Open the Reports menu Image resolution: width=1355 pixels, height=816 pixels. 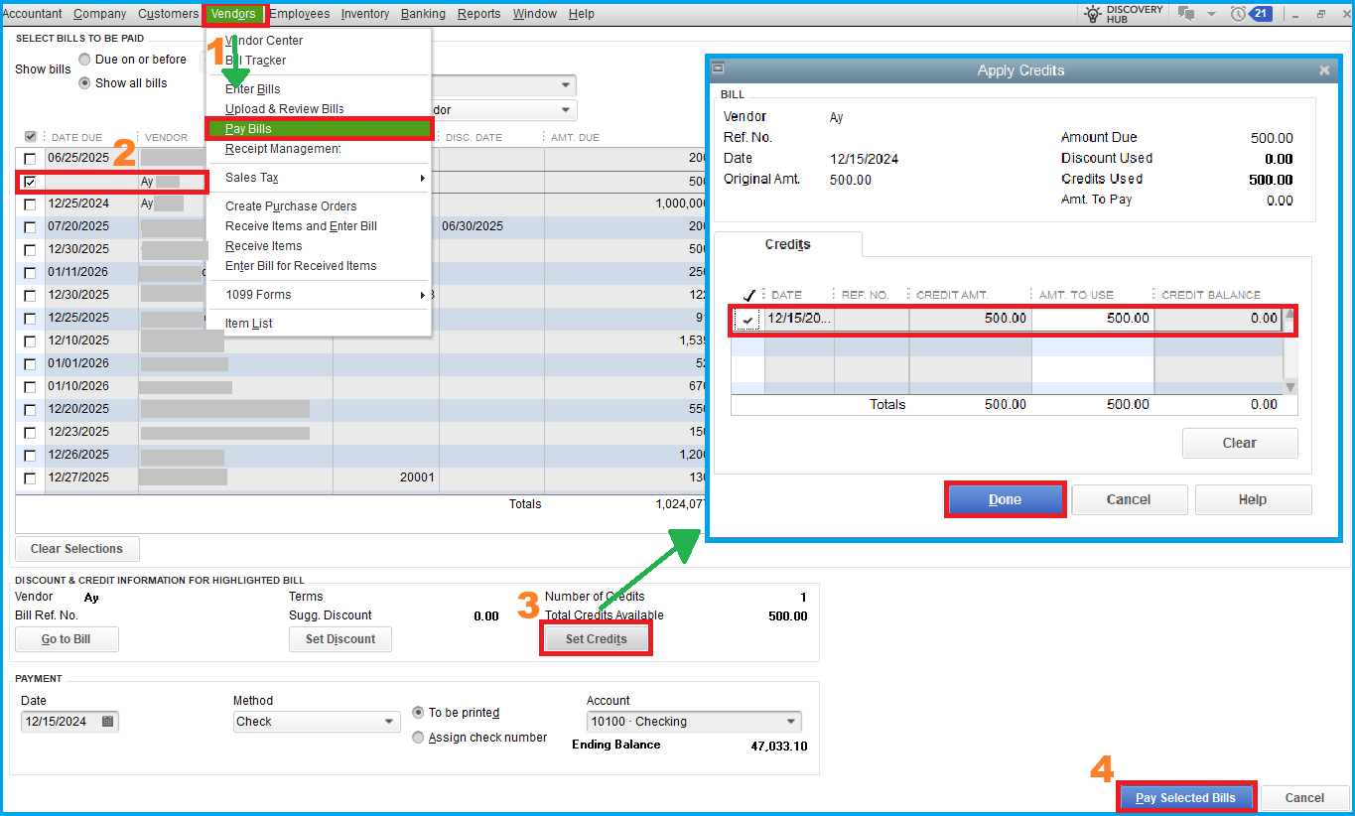pyautogui.click(x=478, y=14)
